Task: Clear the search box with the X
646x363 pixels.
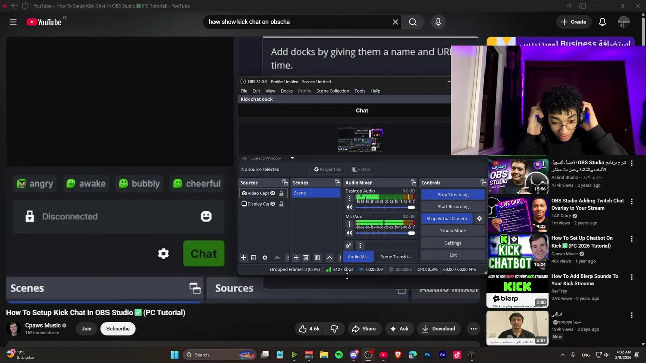Action: (395, 22)
